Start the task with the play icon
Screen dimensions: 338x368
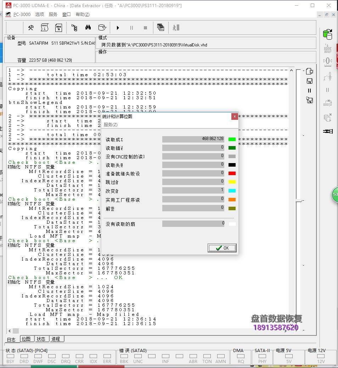point(117,27)
